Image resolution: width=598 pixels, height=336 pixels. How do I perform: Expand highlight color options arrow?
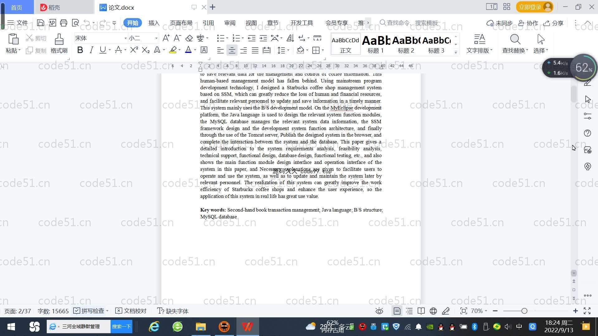pyautogui.click(x=179, y=50)
